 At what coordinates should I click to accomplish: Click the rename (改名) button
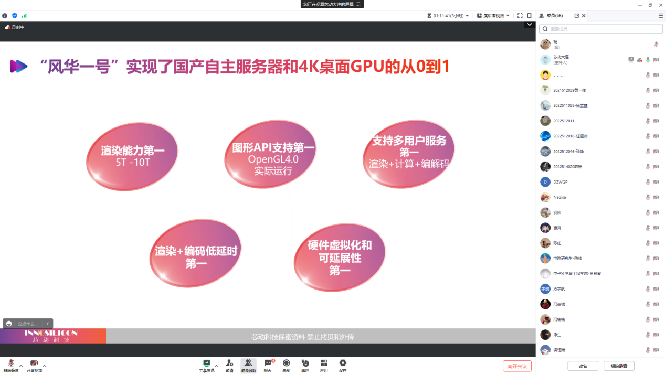pos(583,366)
